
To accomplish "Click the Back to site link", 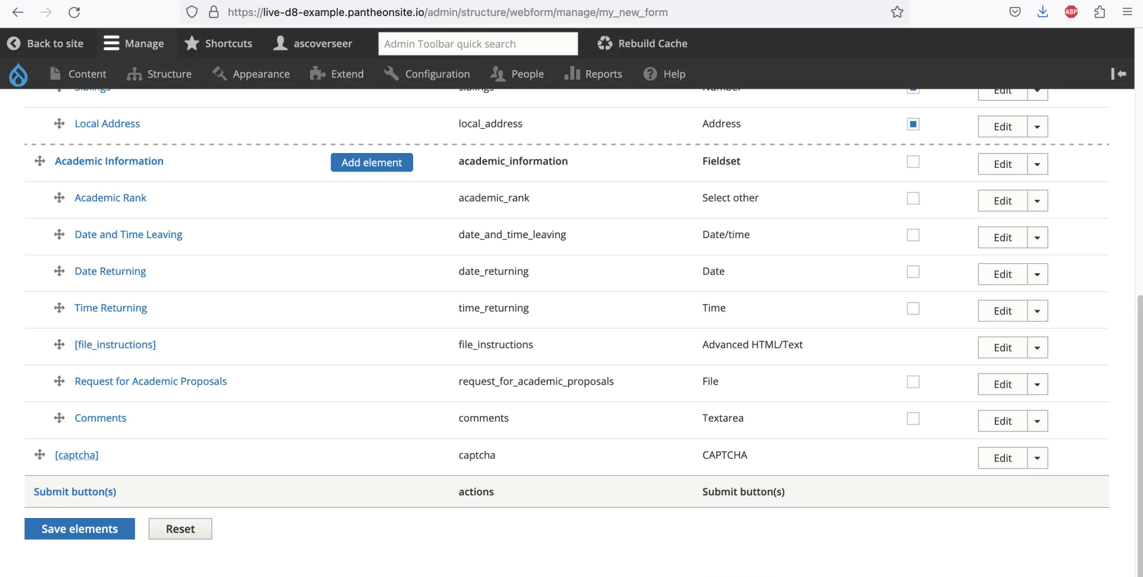I will pyautogui.click(x=45, y=43).
